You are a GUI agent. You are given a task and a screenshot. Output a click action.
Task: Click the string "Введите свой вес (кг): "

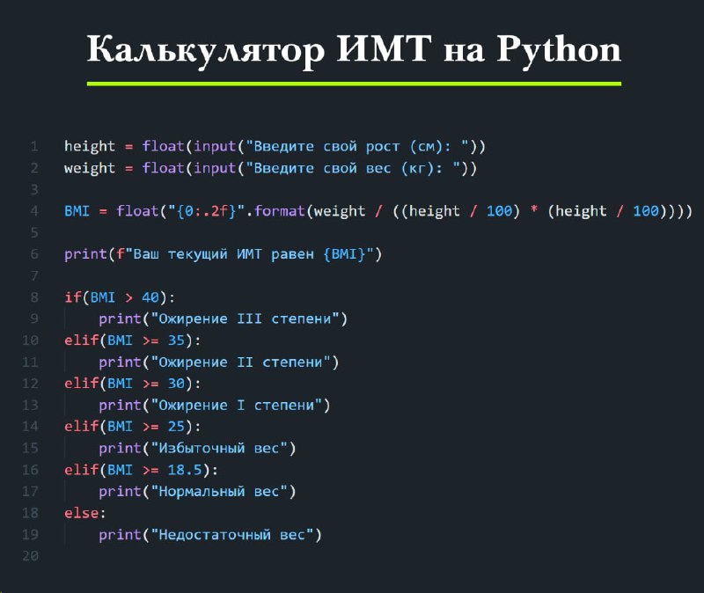pos(353,168)
